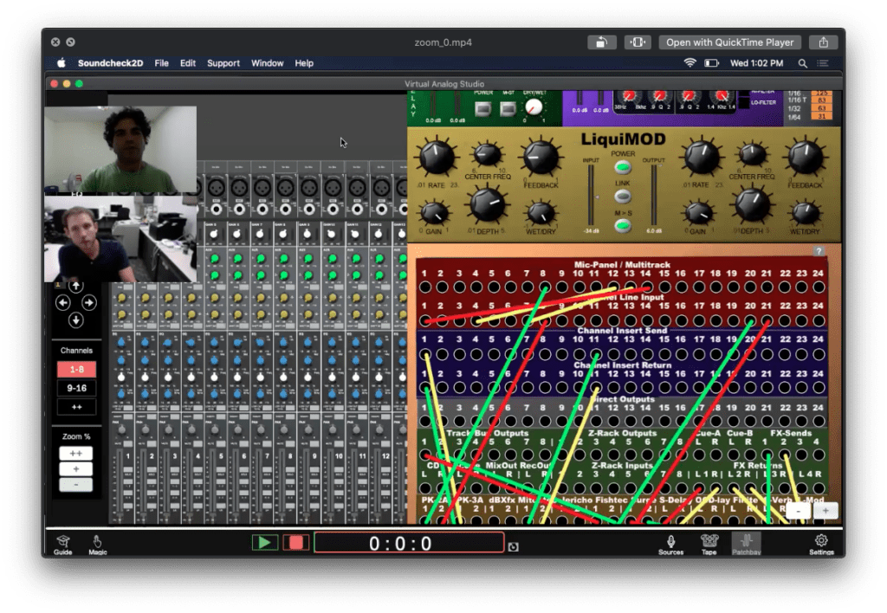Click the battery status icon
Viewport: 887px width, 613px height.
click(712, 62)
